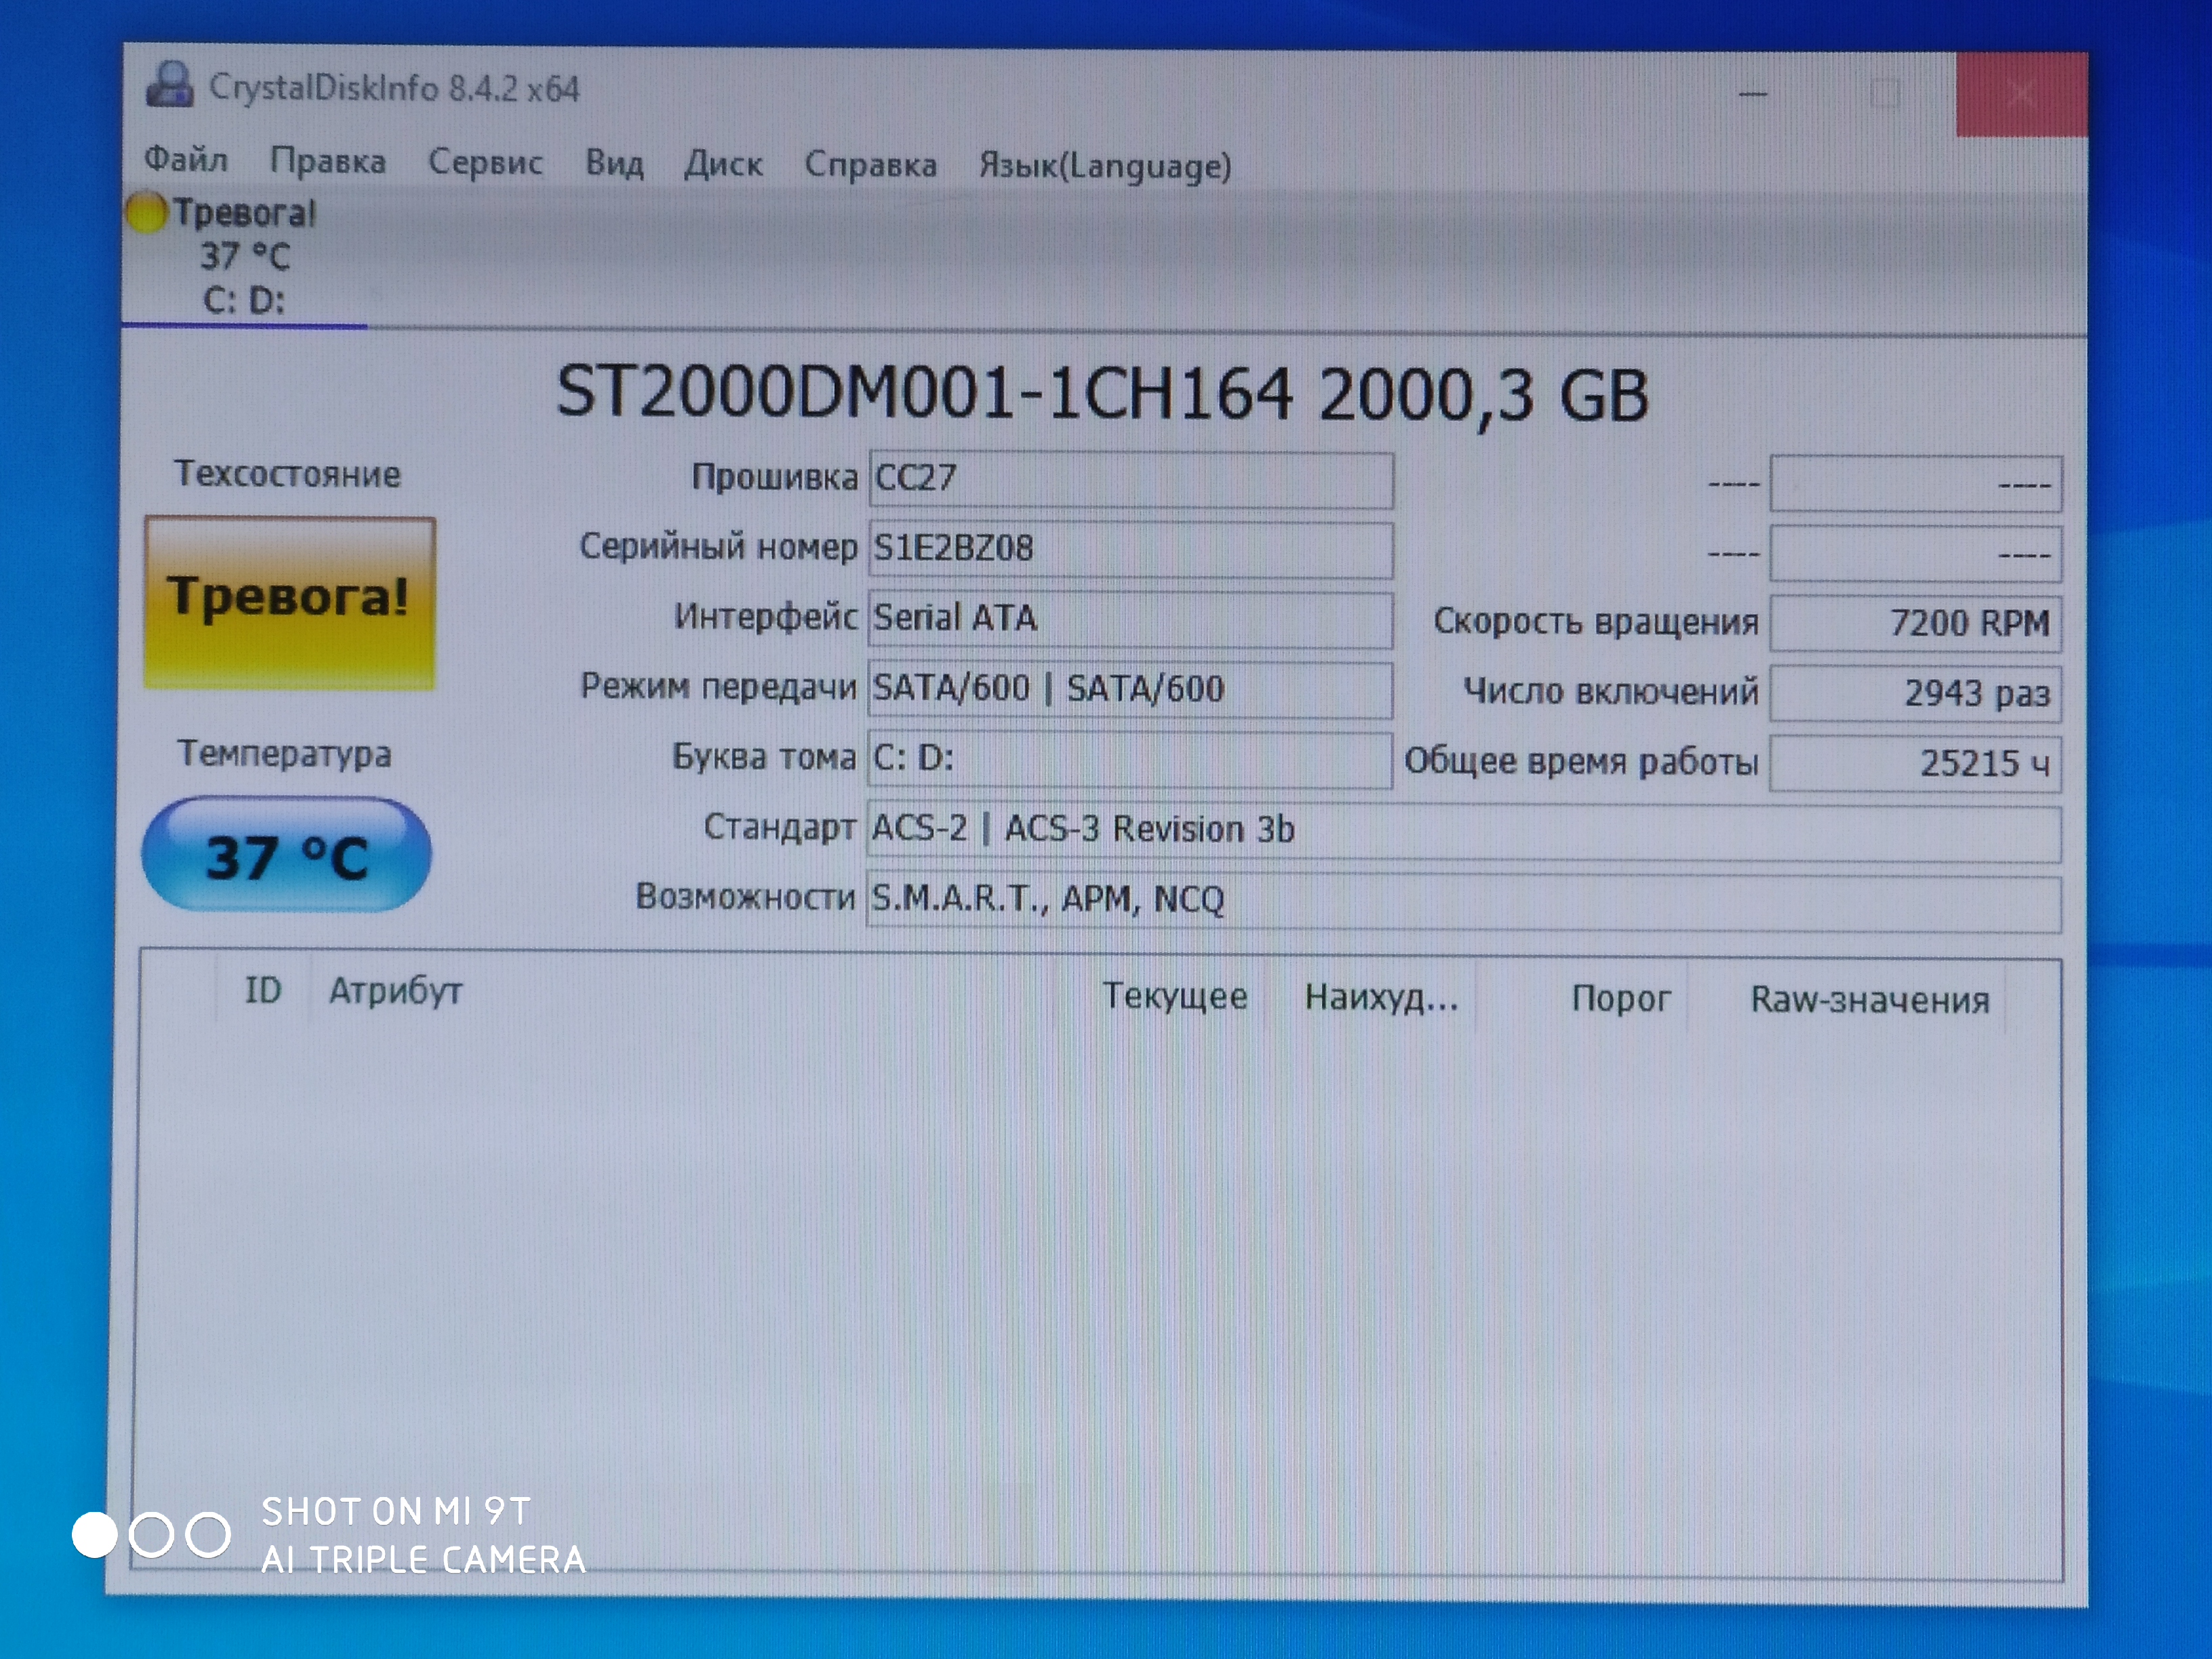Click the drive letter field C: D:

coord(1130,760)
